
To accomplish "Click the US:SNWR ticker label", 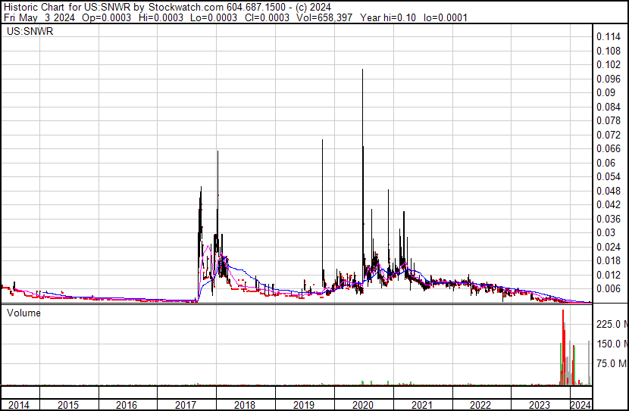I will pos(30,31).
